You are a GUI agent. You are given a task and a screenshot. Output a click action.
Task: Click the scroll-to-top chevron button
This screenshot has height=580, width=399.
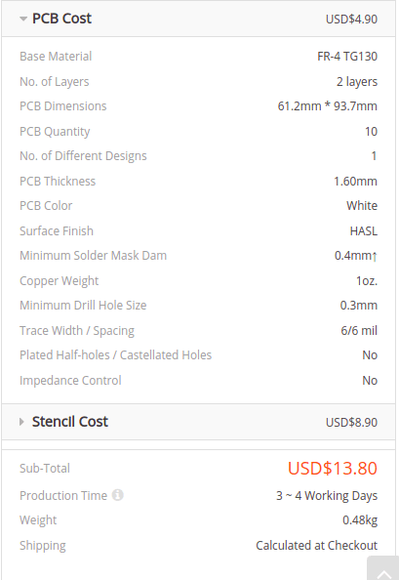(382, 569)
